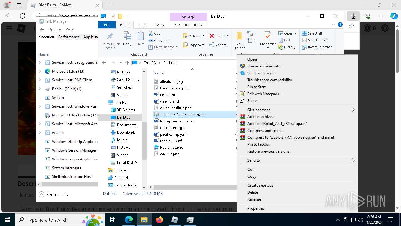Click Copy path in Clipboard group

pos(160,40)
